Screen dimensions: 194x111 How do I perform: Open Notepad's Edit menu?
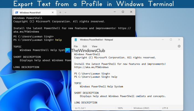[x=85, y=46]
